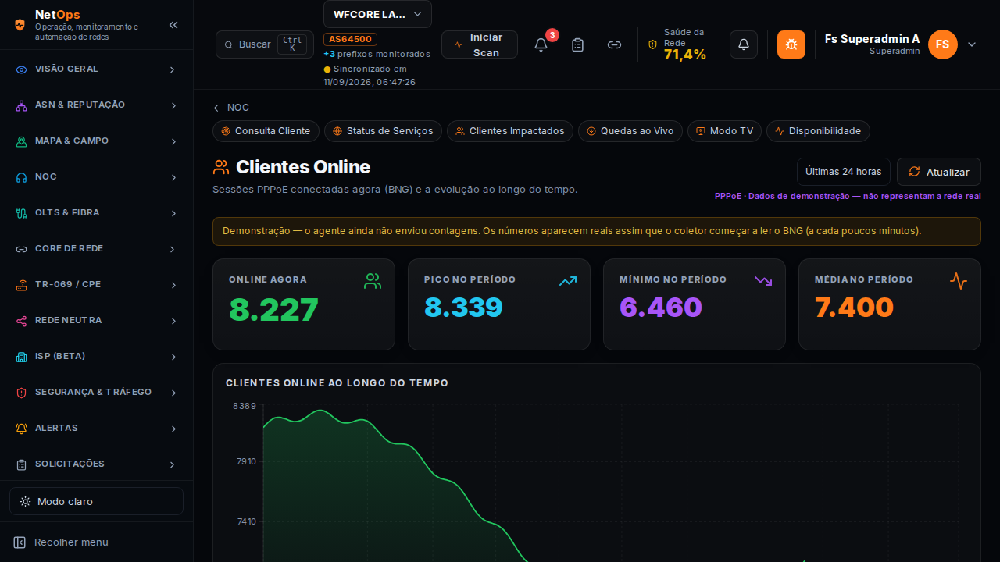Open the orange bug report button
The image size is (1000, 562).
pyautogui.click(x=791, y=44)
